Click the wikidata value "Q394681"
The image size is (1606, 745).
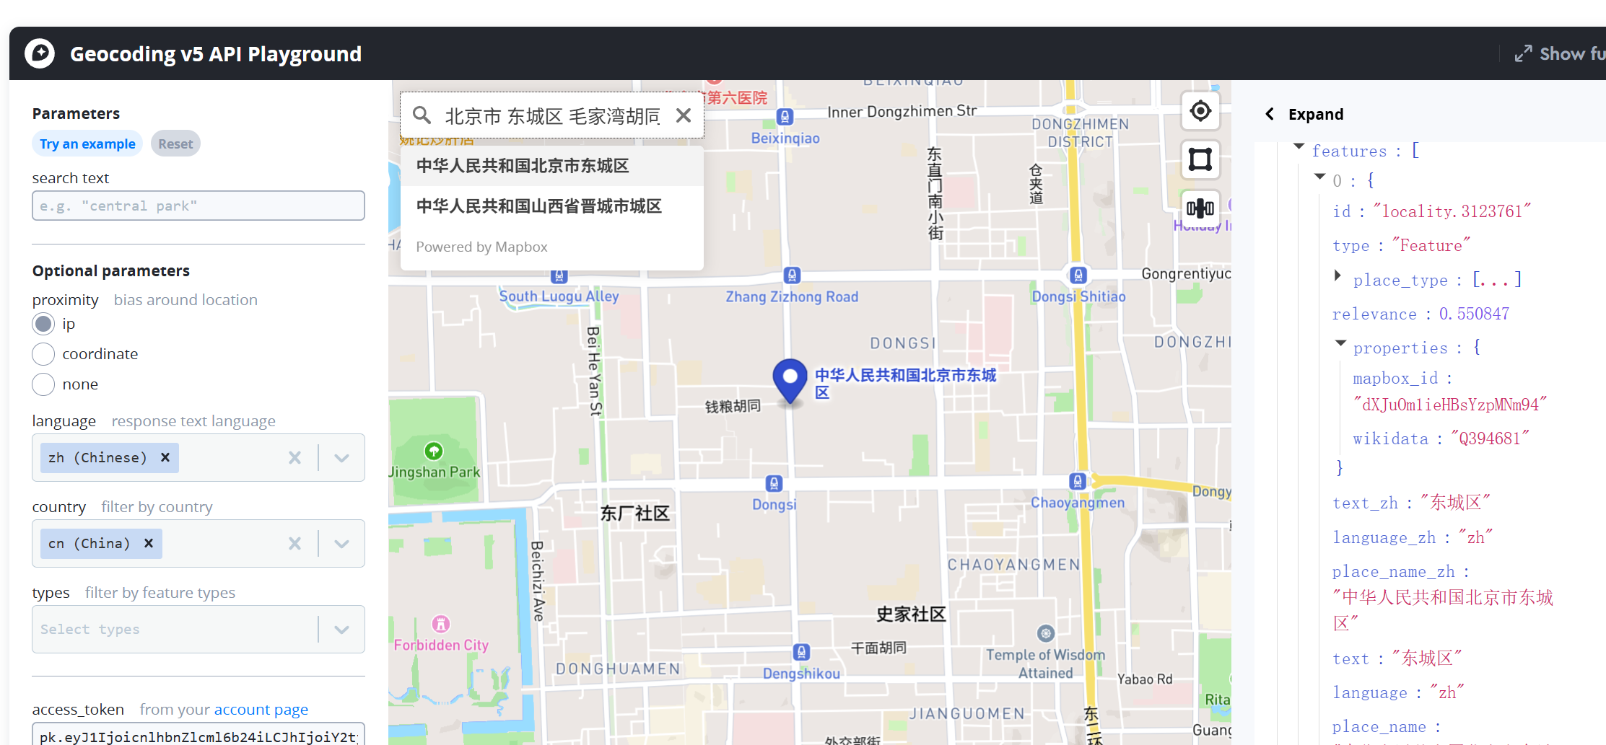[1490, 438]
